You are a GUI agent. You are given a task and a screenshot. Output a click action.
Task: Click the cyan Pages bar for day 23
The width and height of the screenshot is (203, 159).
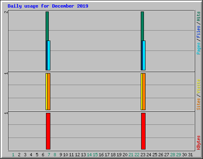tap(144, 55)
